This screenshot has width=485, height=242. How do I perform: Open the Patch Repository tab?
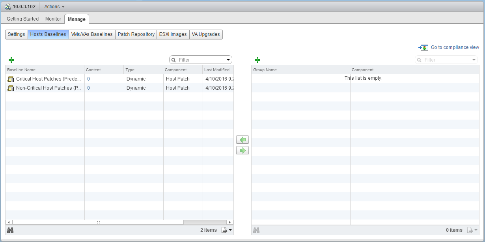click(136, 34)
